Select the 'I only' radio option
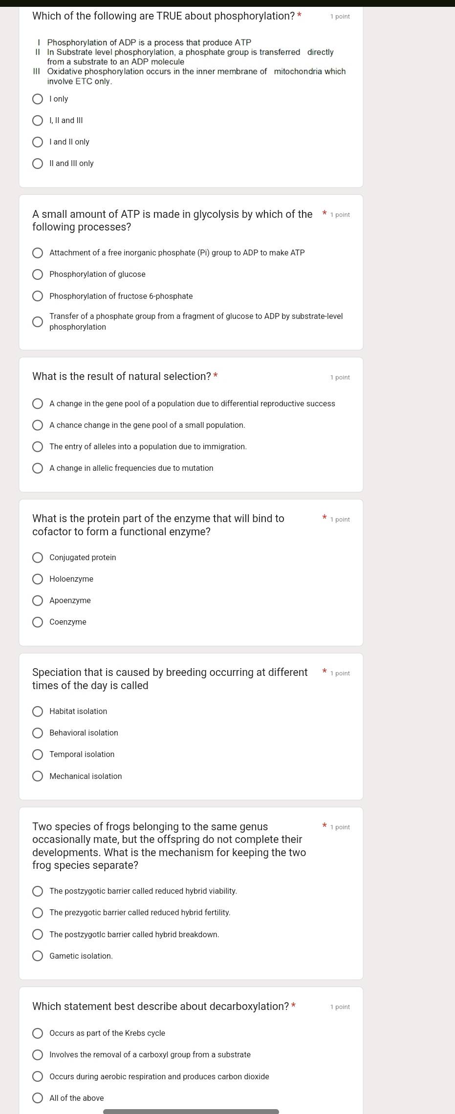The image size is (455, 1114). pyautogui.click(x=38, y=100)
